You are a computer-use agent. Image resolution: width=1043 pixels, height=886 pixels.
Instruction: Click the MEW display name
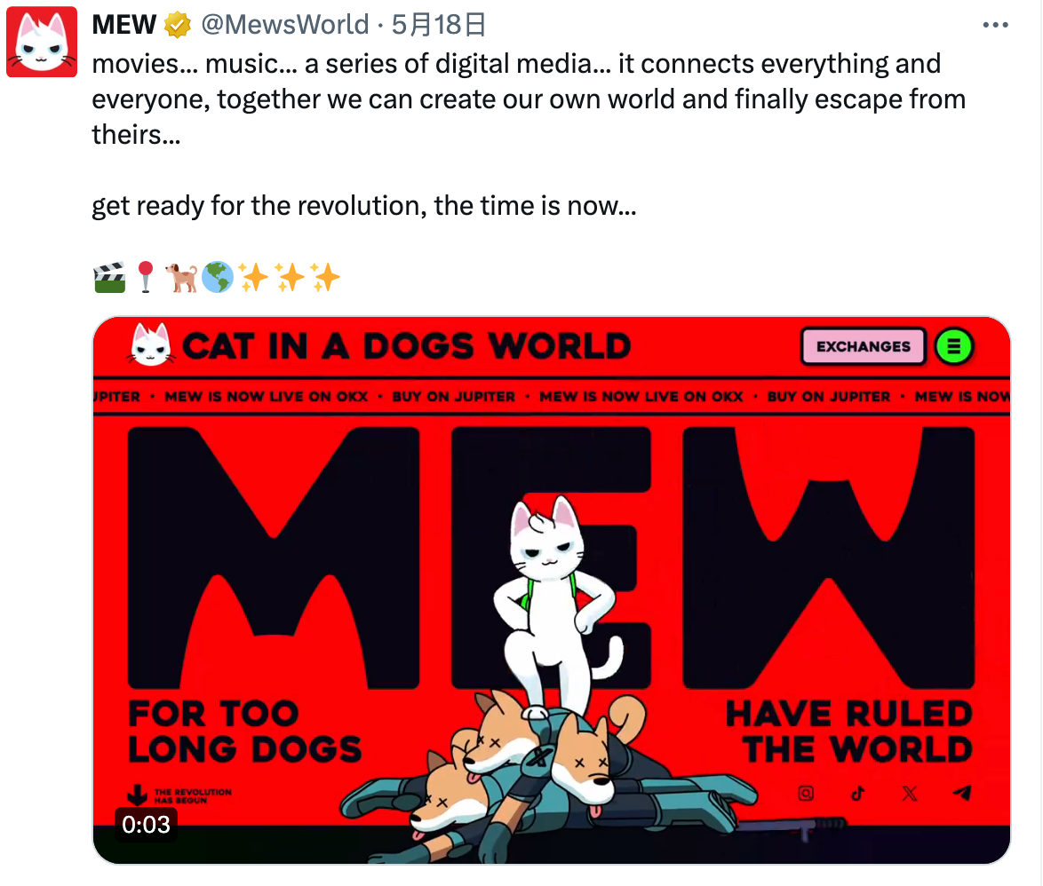pyautogui.click(x=123, y=25)
